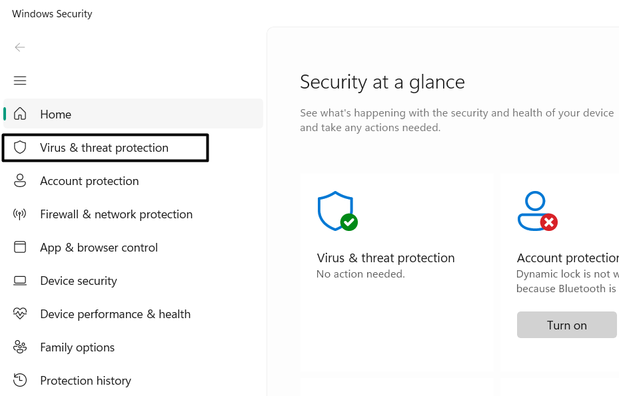Image resolution: width=619 pixels, height=396 pixels.
Task: Go to Device performance & health
Action: [115, 314]
